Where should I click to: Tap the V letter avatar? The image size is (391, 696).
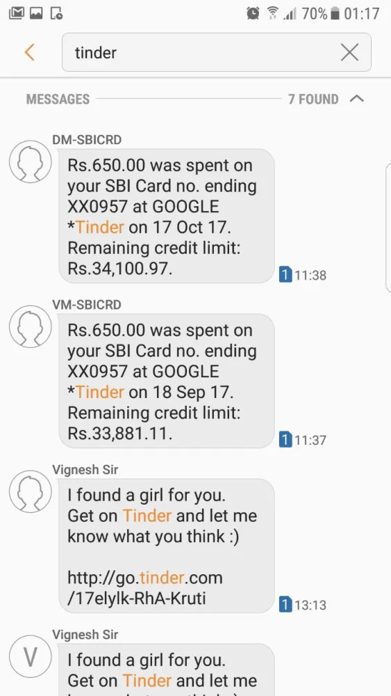pos(31,656)
